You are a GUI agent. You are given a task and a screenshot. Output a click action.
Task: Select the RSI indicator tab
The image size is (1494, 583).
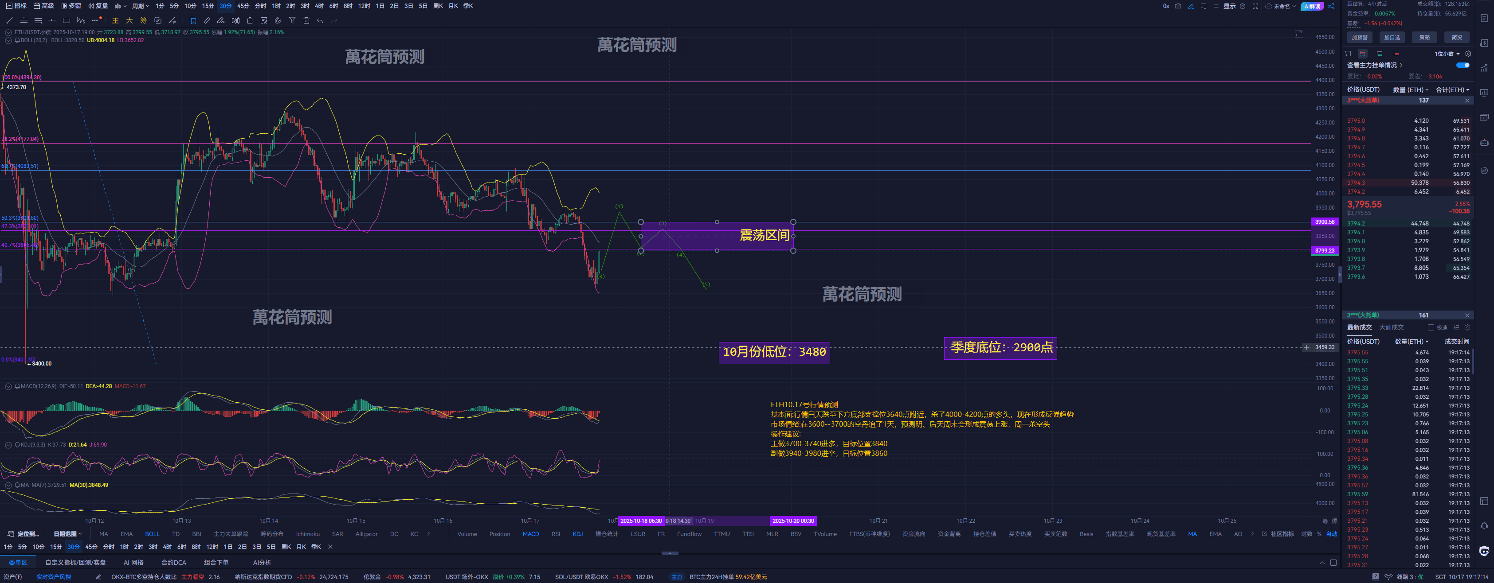pos(556,534)
